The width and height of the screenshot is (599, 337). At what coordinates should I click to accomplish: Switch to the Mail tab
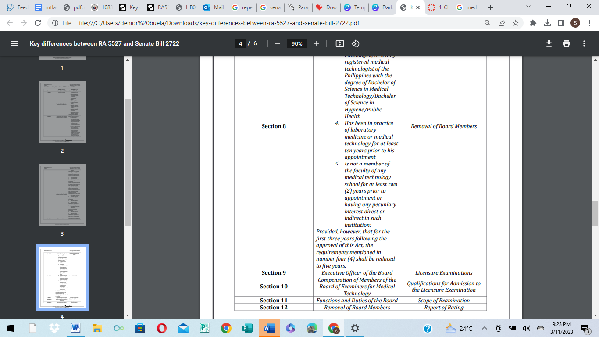click(x=214, y=7)
